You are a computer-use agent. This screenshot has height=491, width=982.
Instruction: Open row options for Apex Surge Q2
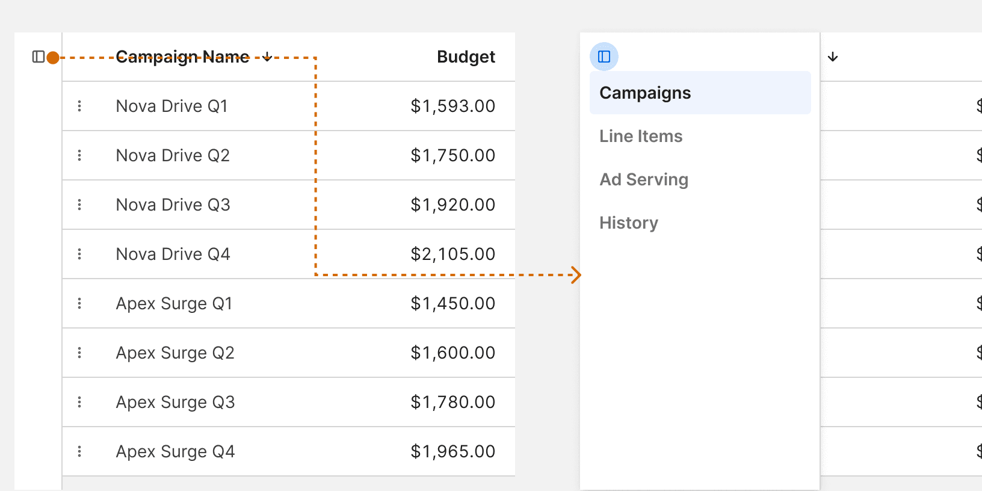coord(79,353)
